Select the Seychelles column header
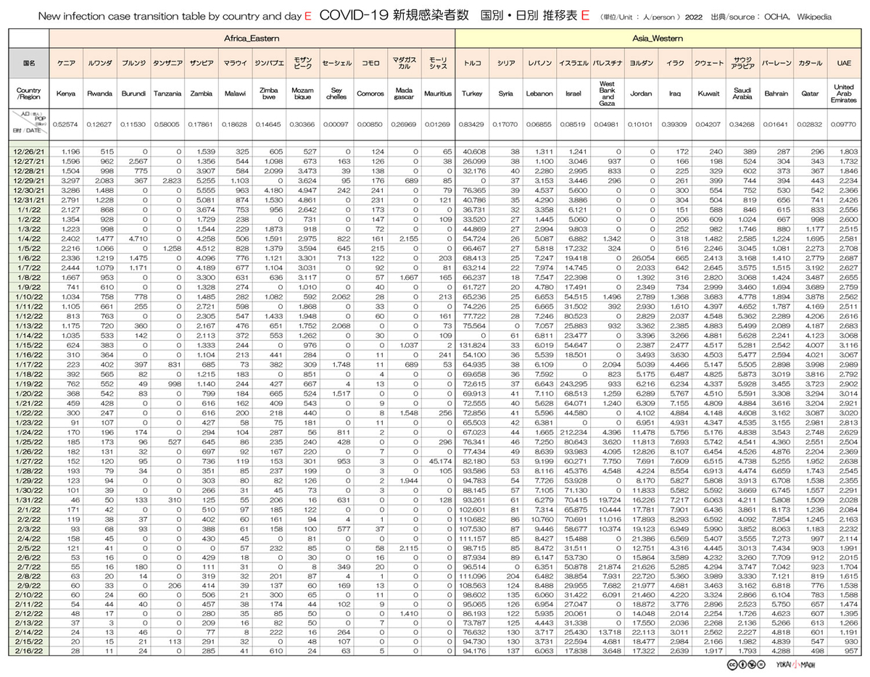 click(336, 94)
